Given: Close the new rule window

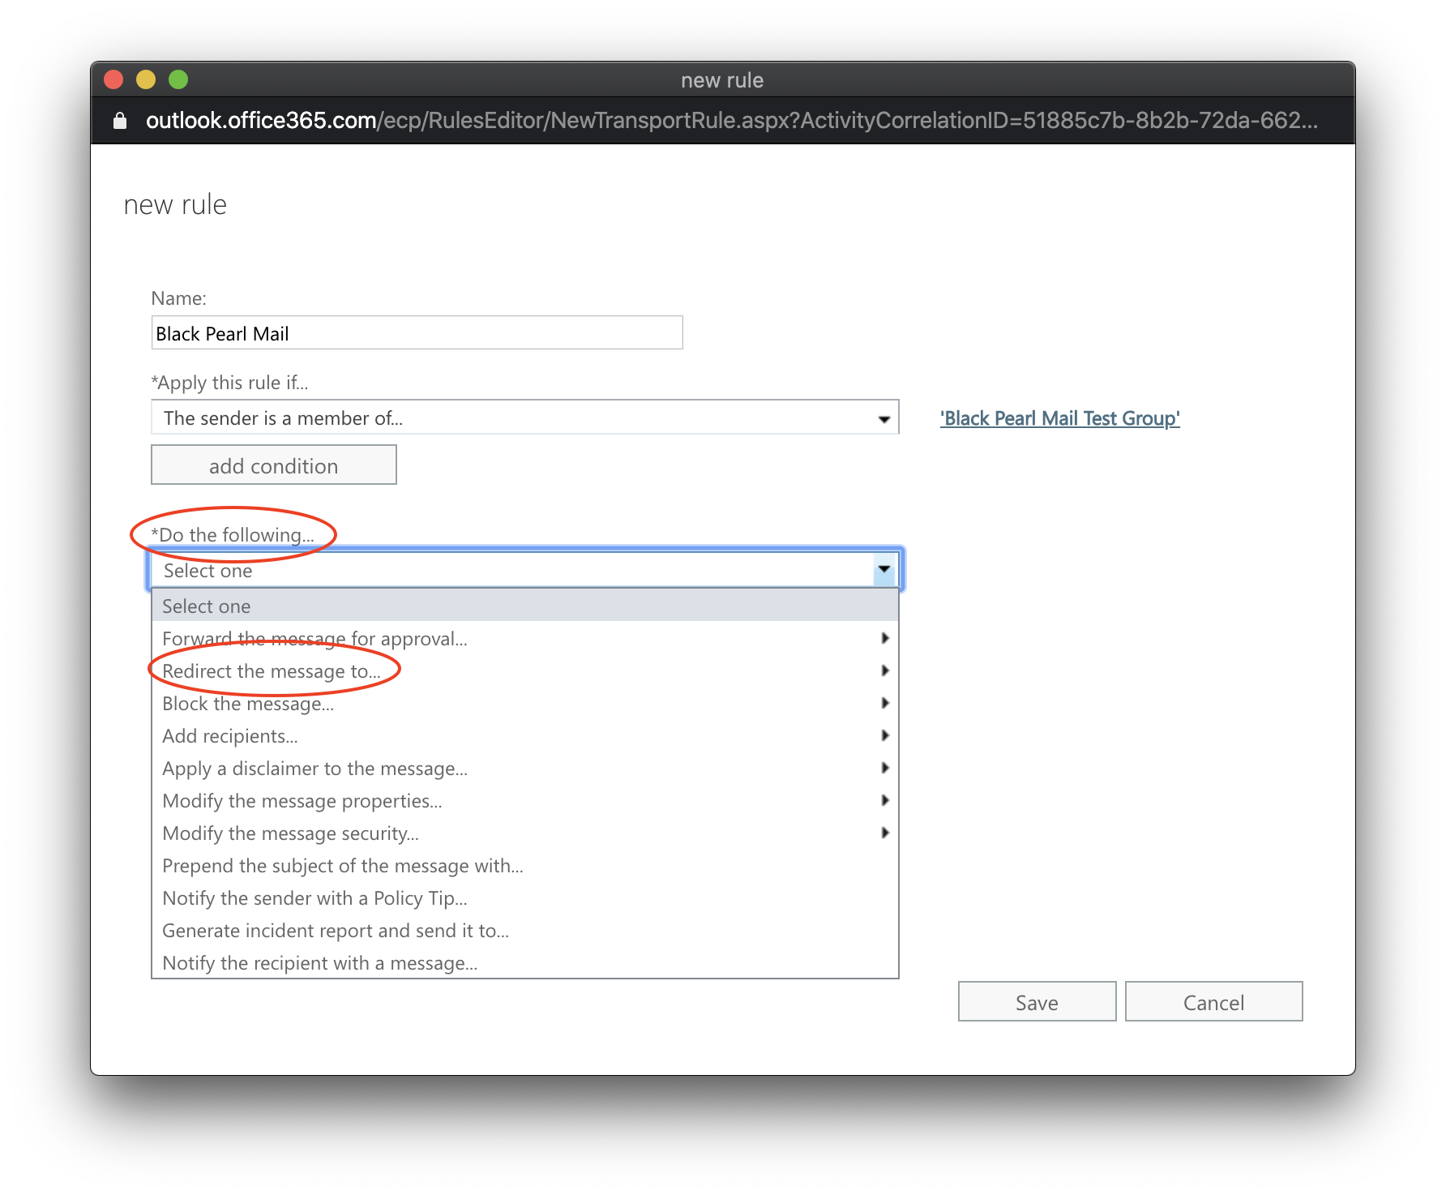Looking at the screenshot, I should [x=113, y=79].
